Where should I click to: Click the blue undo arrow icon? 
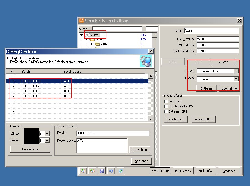[111, 171]
